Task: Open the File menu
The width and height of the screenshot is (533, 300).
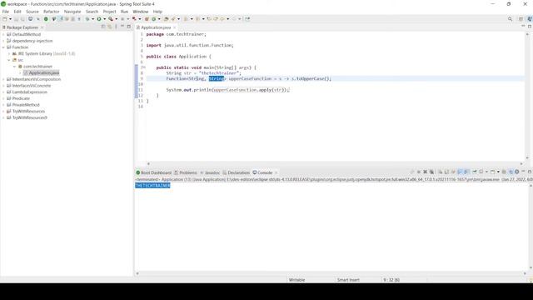Action: coord(6,12)
